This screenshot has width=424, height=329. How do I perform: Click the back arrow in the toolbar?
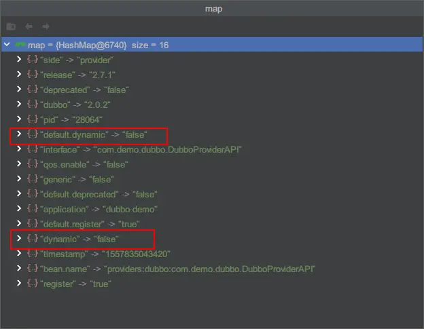(x=29, y=26)
